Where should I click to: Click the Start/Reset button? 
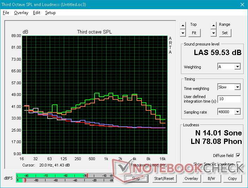164,178
